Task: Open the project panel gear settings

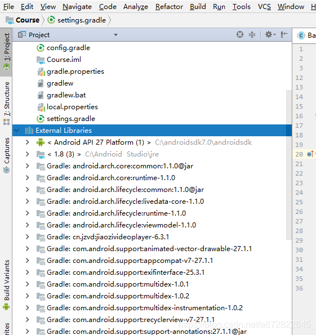Action: (x=270, y=34)
